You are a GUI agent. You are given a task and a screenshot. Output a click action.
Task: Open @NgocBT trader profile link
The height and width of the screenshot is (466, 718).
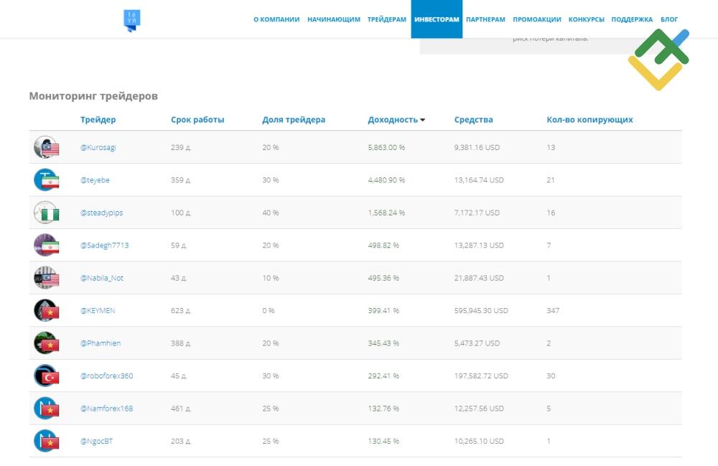coord(96,441)
